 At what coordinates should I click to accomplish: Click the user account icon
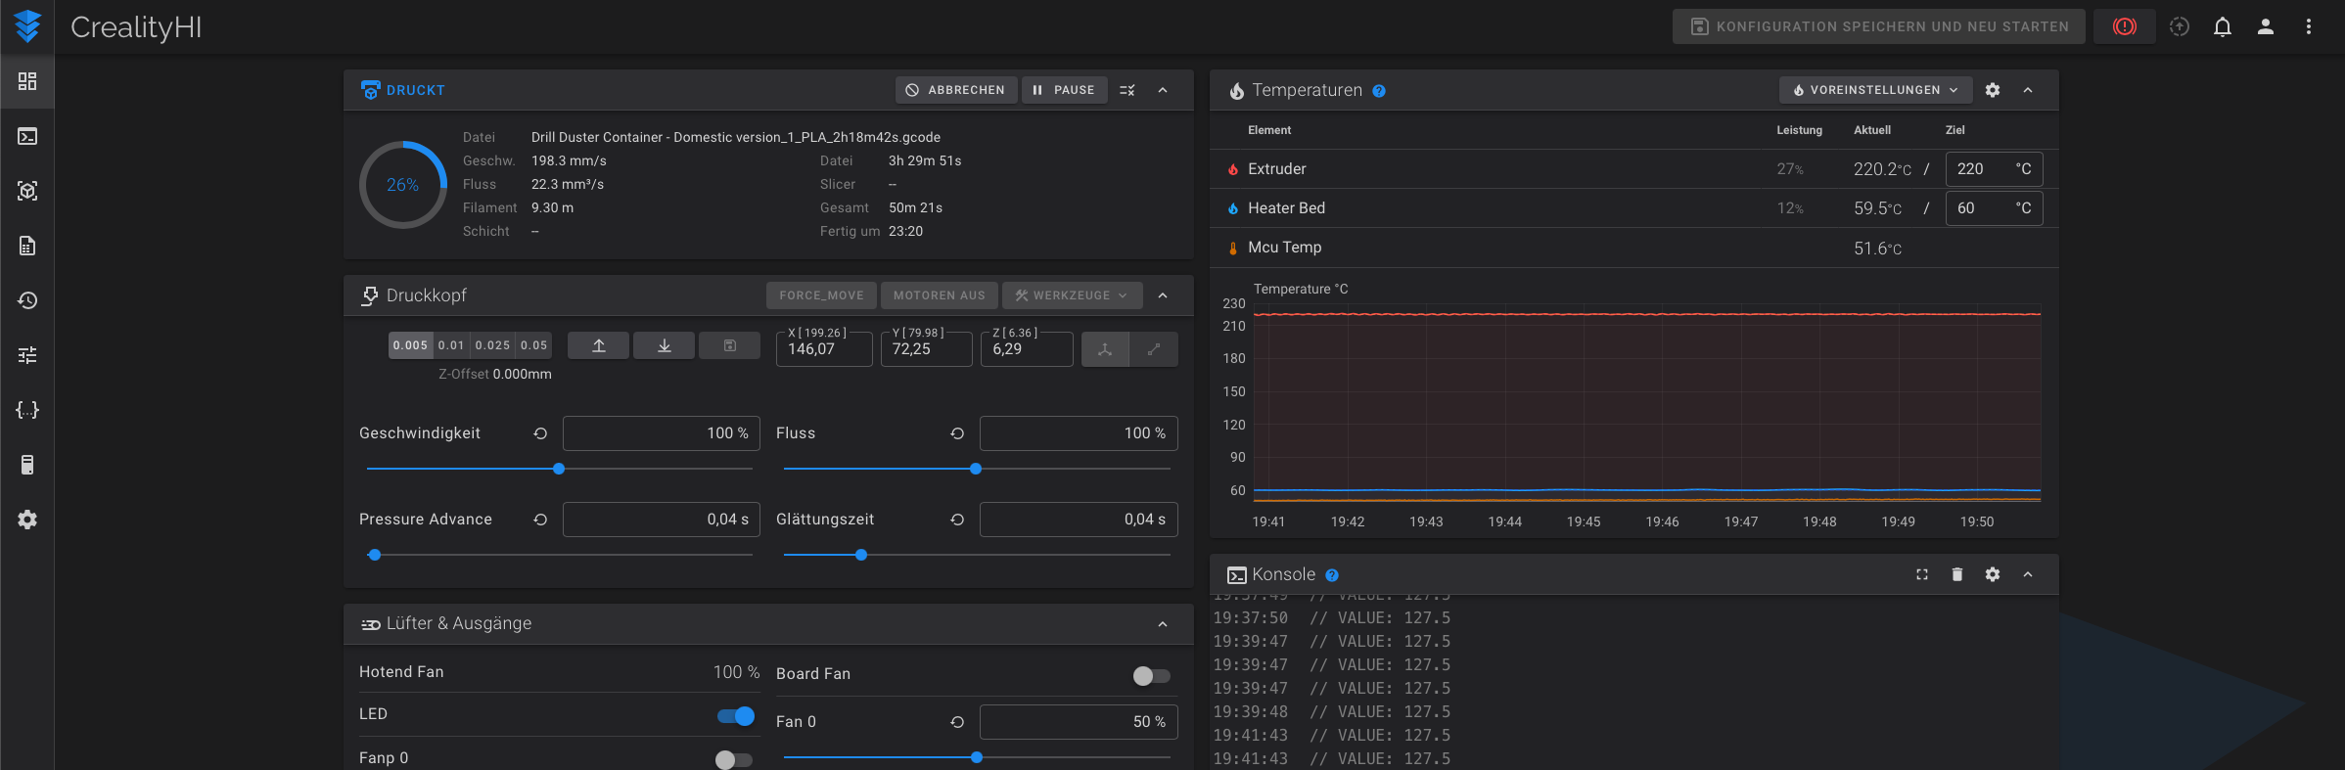pos(2266,26)
